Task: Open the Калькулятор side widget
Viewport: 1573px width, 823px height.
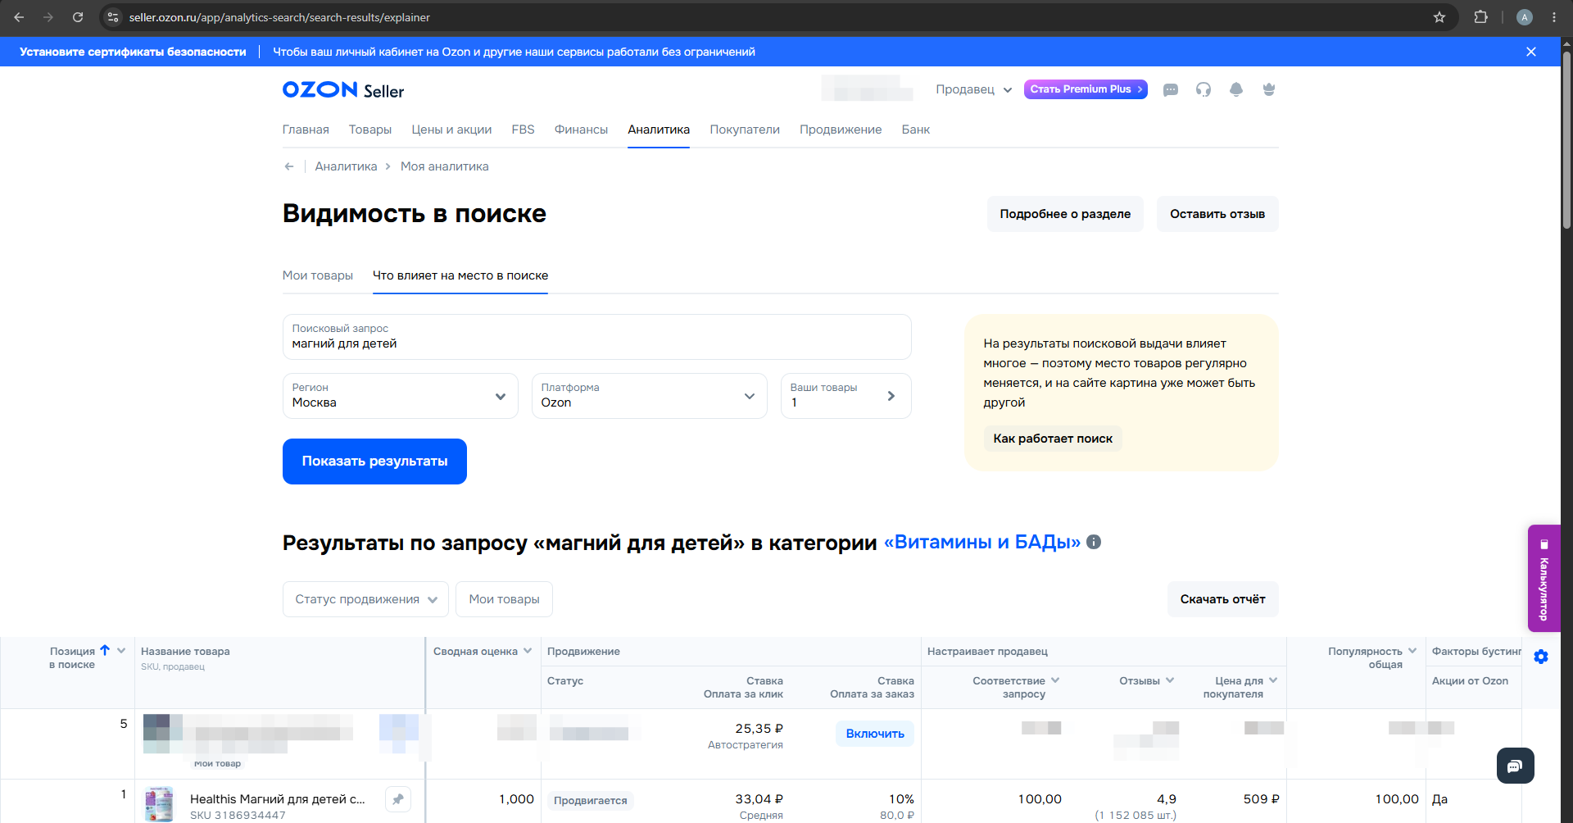Action: pyautogui.click(x=1544, y=578)
